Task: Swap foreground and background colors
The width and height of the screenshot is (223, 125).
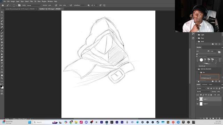Action: (3, 84)
